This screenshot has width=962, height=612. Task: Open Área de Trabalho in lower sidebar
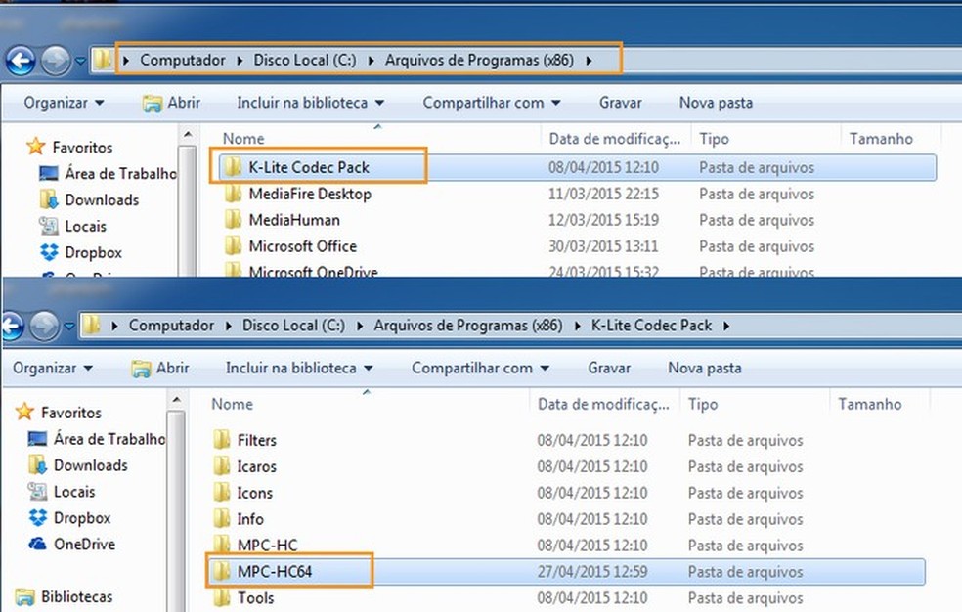(x=97, y=439)
